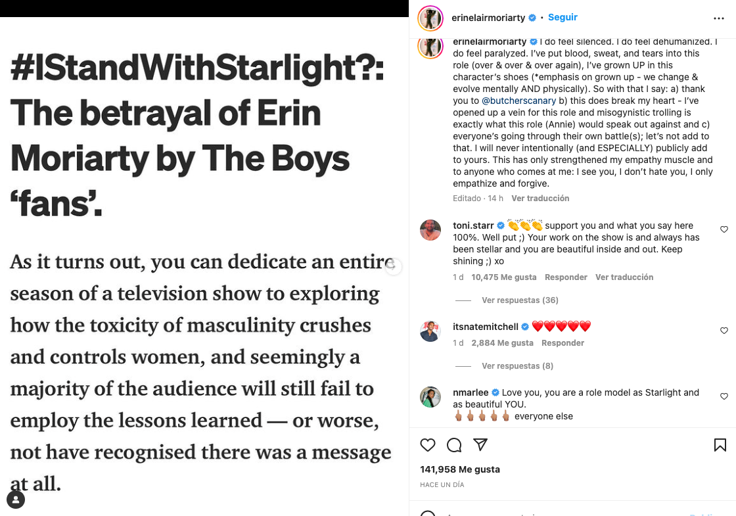Image resolution: width=736 pixels, height=516 pixels.
Task: View the 141,958 likes list
Action: (x=460, y=469)
